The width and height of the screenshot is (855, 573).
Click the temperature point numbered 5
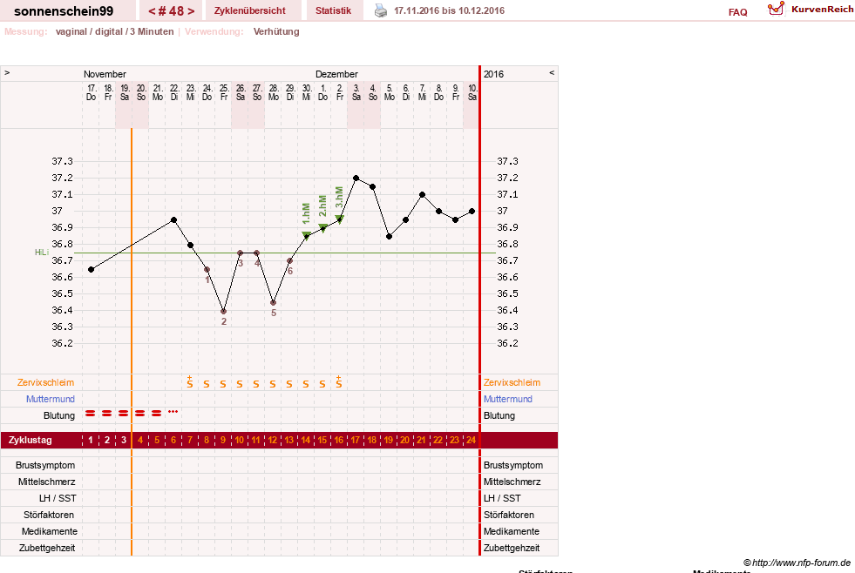273,303
